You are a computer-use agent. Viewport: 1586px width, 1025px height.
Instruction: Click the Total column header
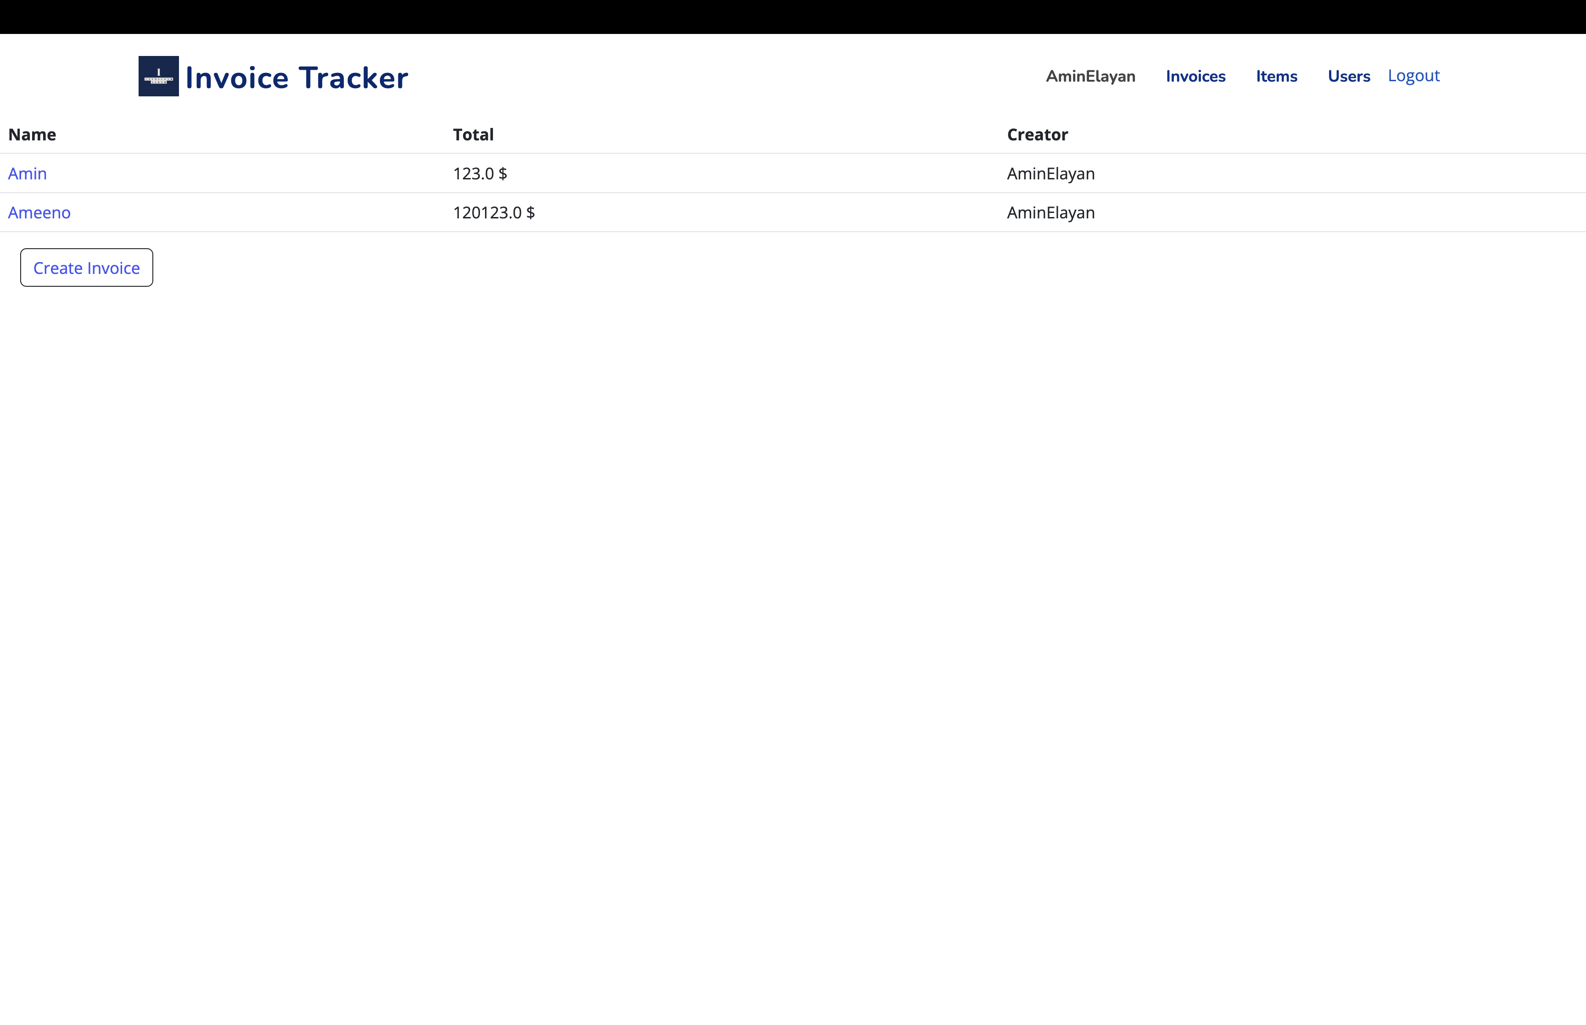pos(473,134)
